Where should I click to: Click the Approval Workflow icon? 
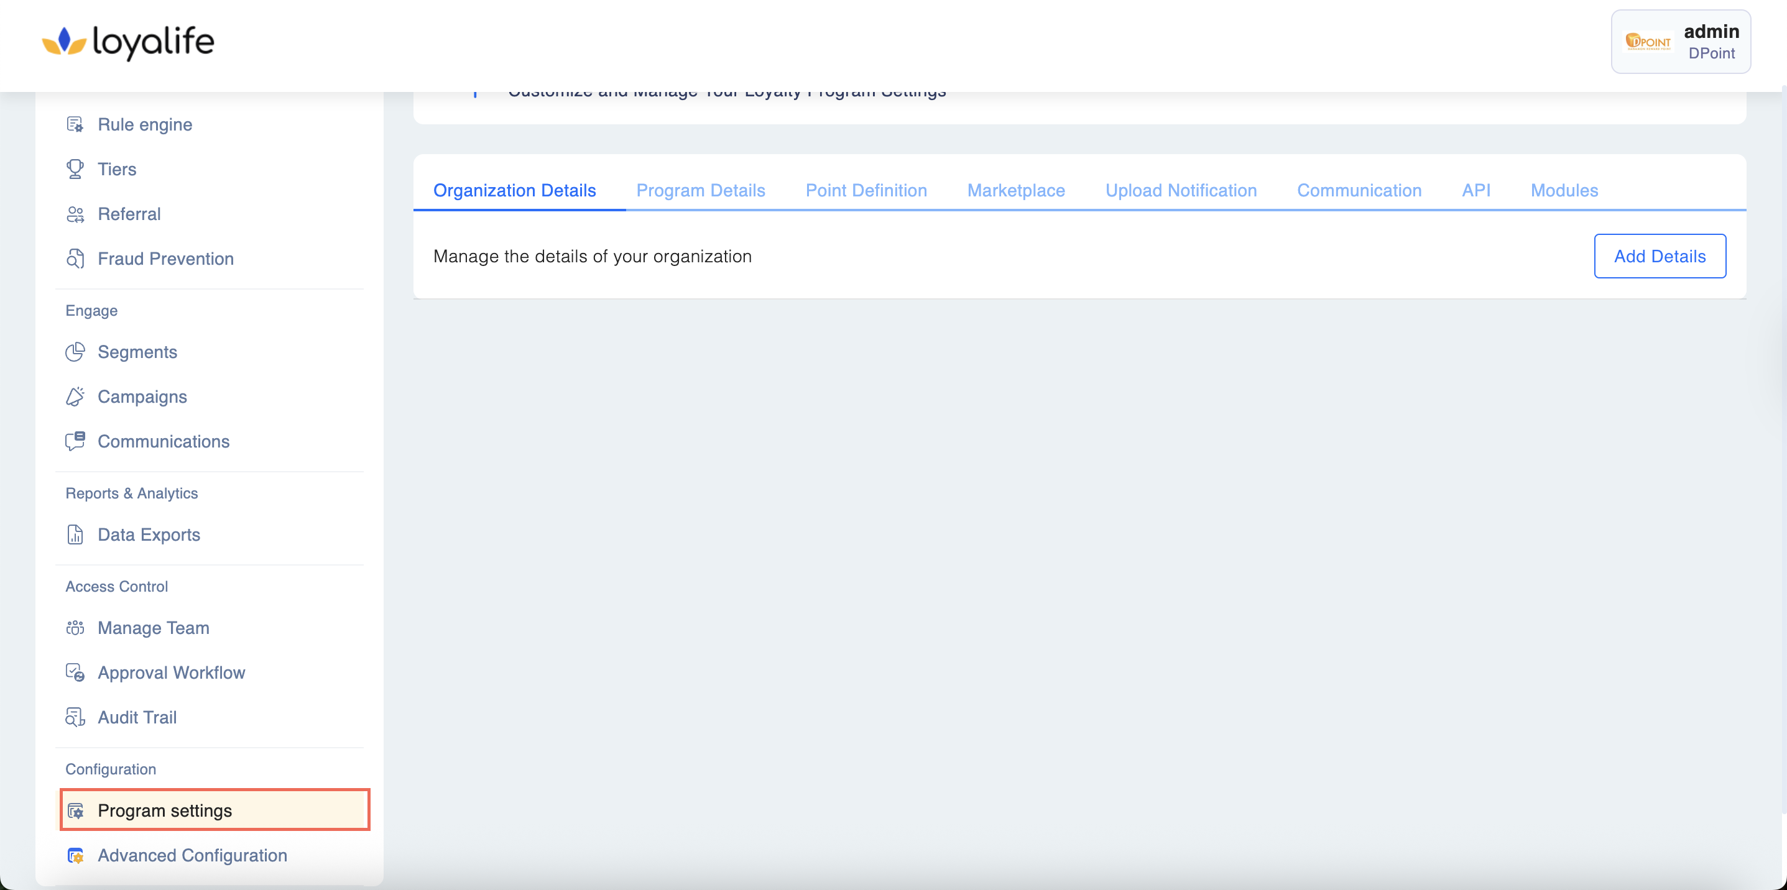75,672
